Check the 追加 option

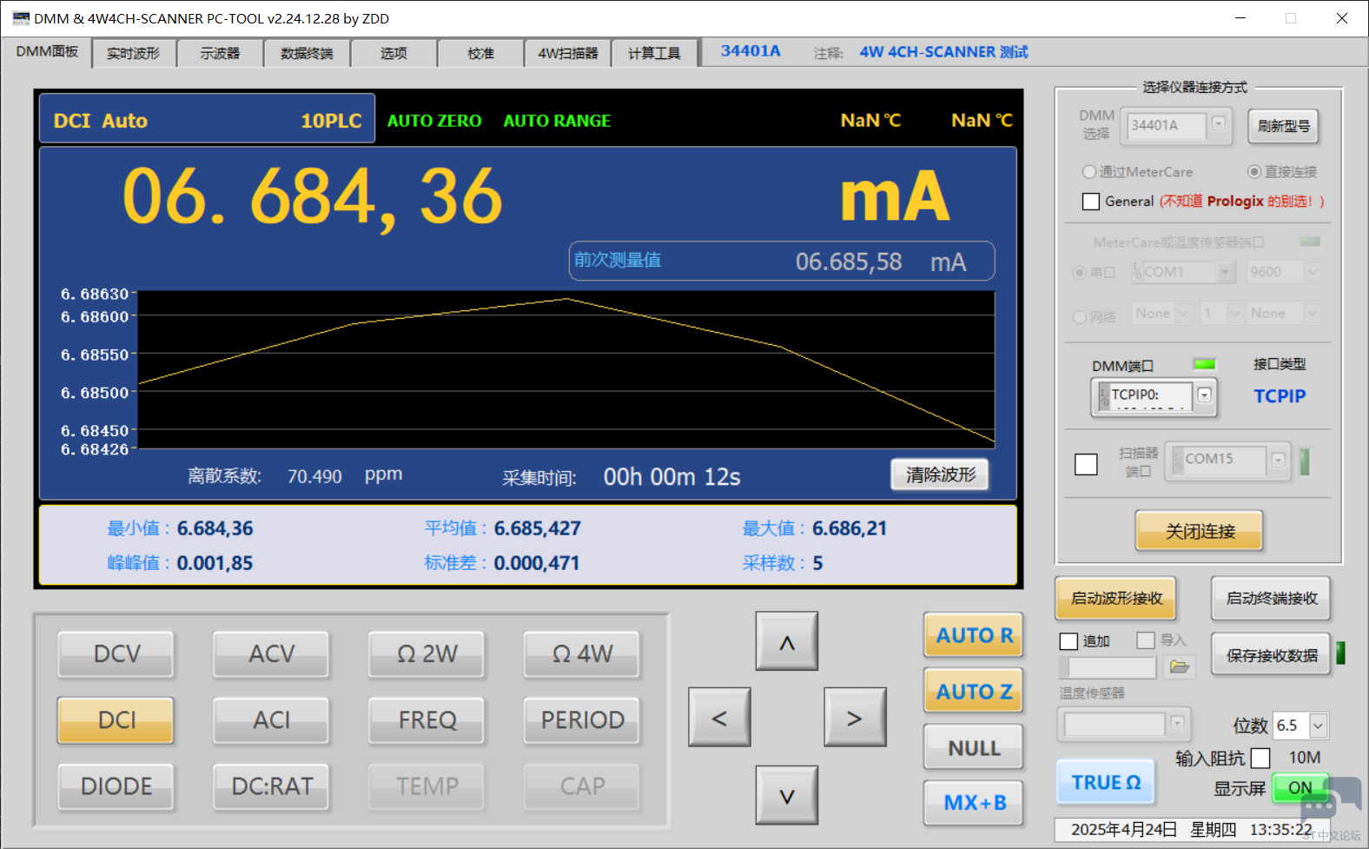(1068, 641)
